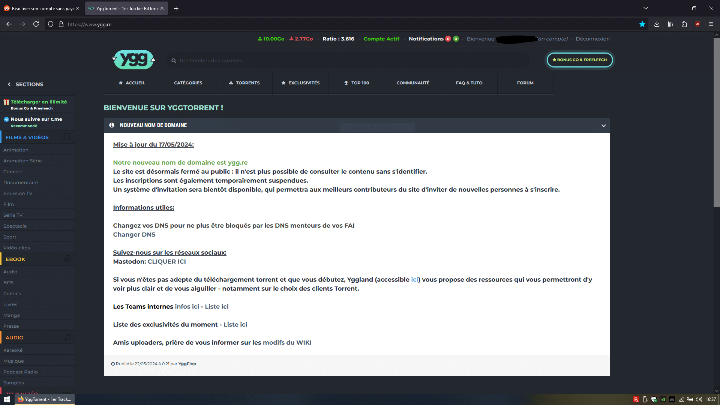Open the Catégories menu
Viewport: 720px width, 405px height.
(188, 83)
